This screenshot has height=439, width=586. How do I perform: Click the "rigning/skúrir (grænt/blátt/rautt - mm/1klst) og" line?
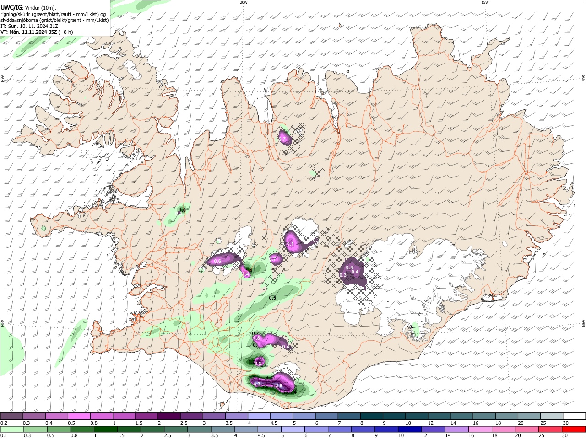(53, 14)
